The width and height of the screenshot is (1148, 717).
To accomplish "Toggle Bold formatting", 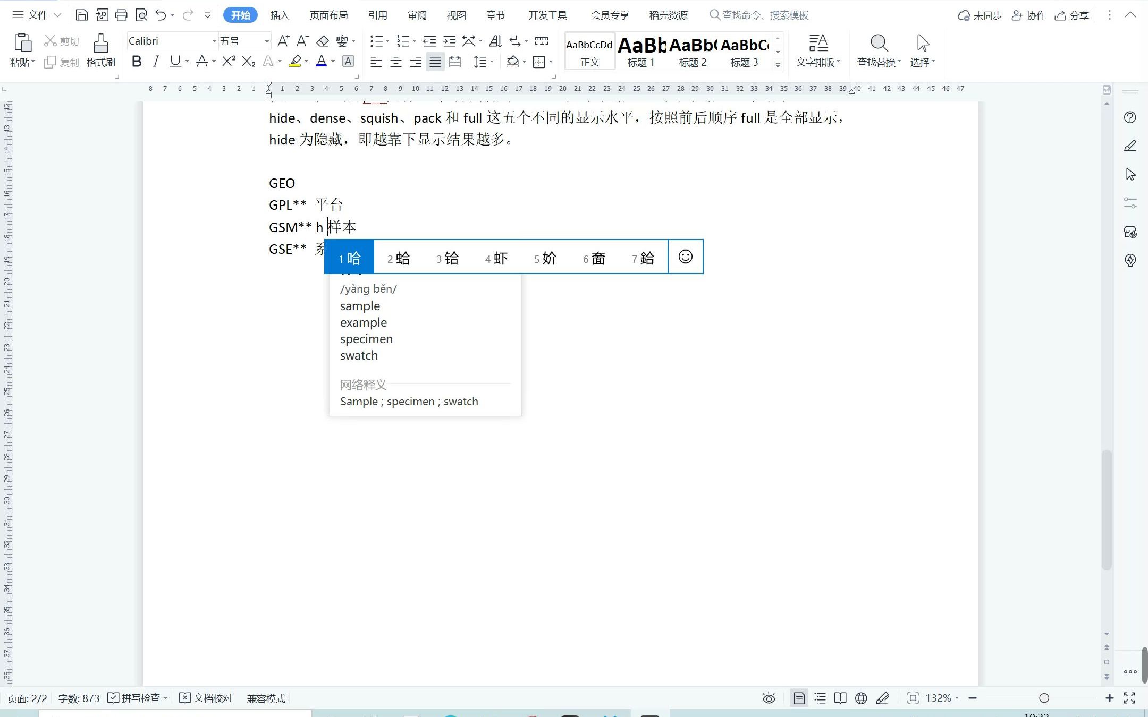I will pyautogui.click(x=137, y=62).
